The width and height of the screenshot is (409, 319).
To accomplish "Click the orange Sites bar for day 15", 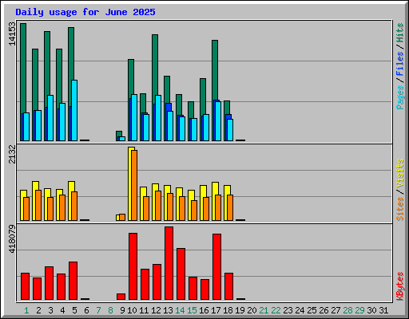I will pyautogui.click(x=194, y=211).
